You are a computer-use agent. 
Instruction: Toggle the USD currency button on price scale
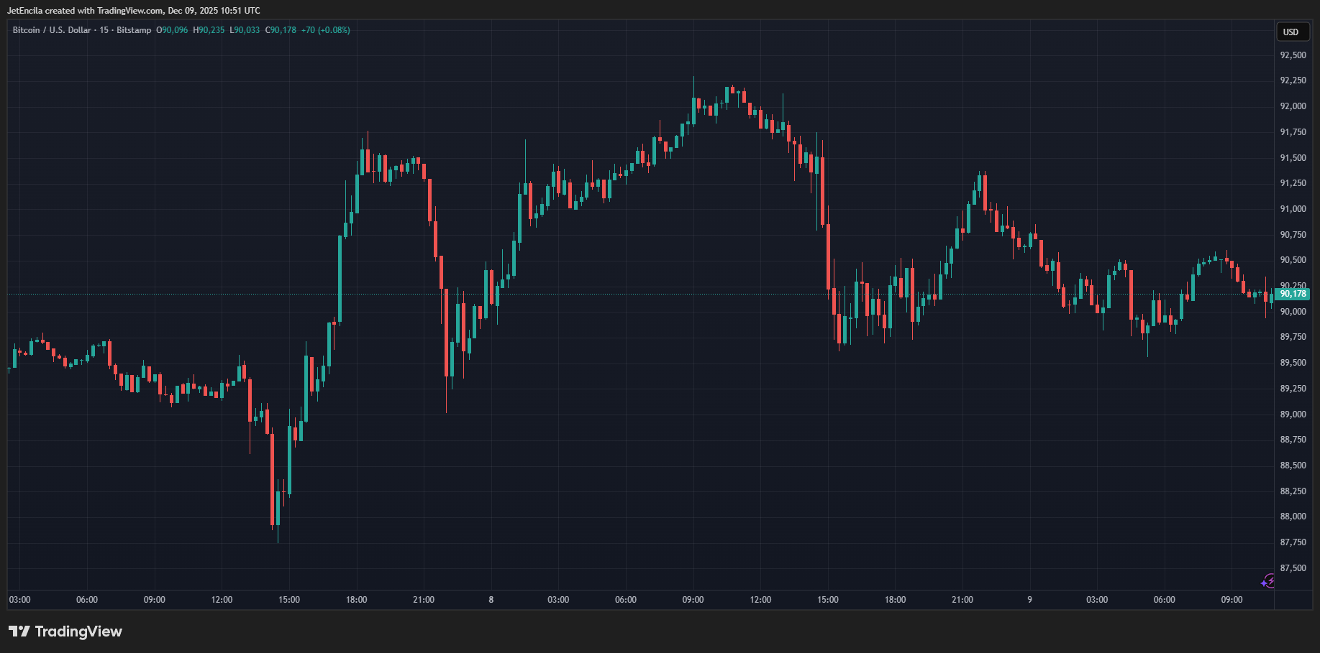point(1292,32)
